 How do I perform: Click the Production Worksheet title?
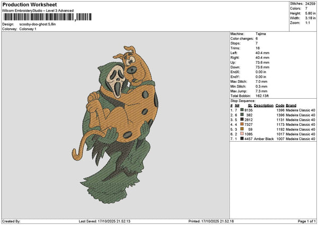click(30, 5)
